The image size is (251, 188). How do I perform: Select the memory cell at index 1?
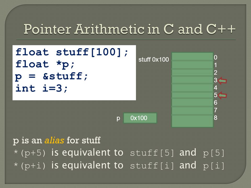tap(192, 65)
